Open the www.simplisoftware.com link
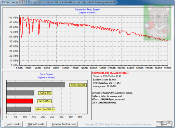This screenshot has width=175, height=128. point(139,124)
